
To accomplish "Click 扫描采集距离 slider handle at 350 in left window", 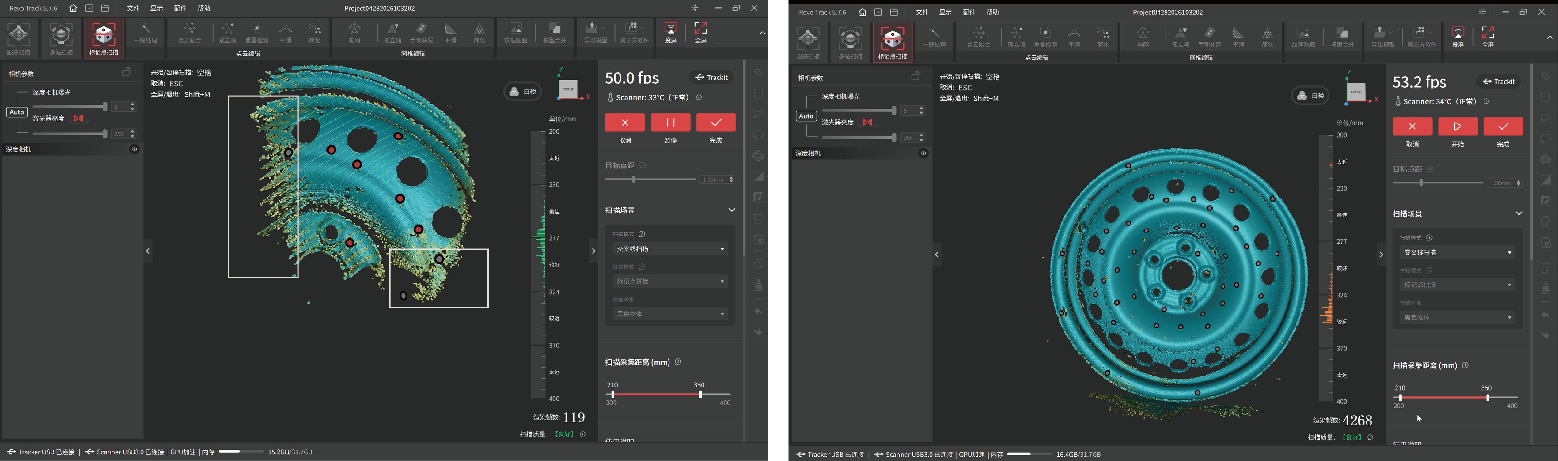I will 700,395.
